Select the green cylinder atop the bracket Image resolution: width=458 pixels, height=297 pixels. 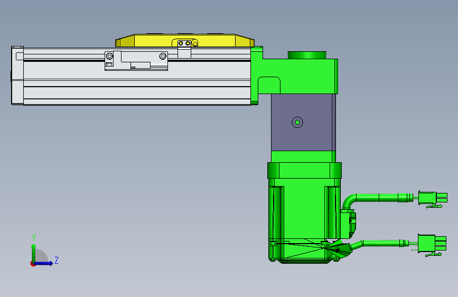click(x=307, y=55)
